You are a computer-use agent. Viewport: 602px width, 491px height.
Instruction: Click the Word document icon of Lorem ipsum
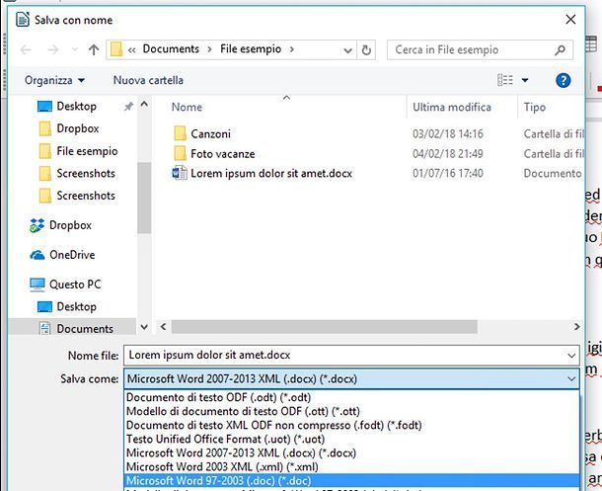tap(180, 173)
